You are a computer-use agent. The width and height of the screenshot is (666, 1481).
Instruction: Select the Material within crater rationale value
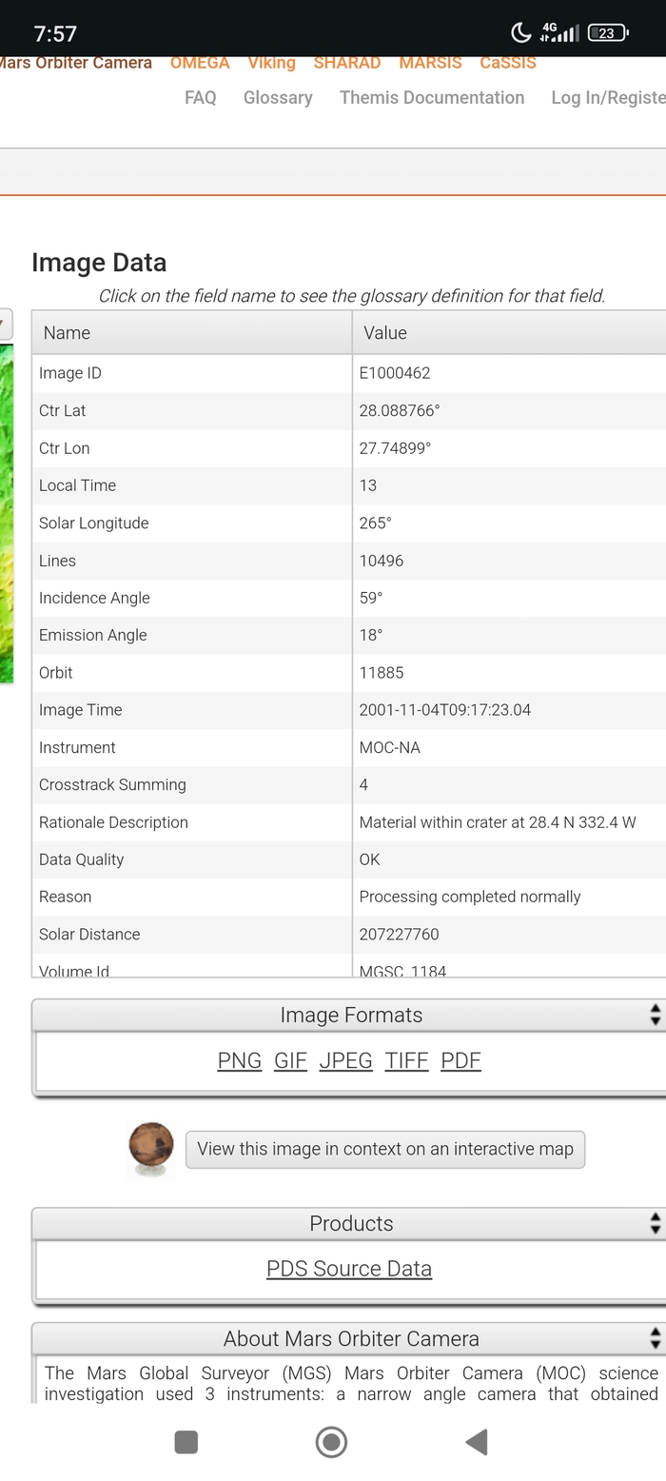click(498, 822)
